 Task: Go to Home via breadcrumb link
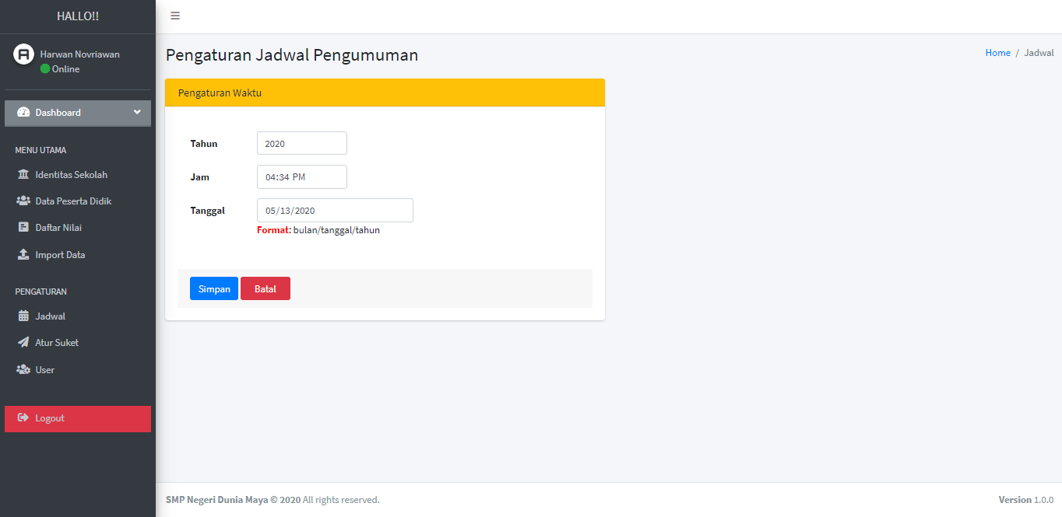pyautogui.click(x=997, y=53)
